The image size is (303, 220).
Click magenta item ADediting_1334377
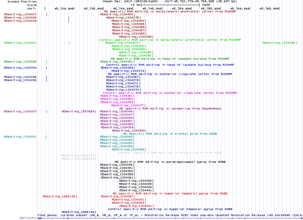[x=128, y=105]
